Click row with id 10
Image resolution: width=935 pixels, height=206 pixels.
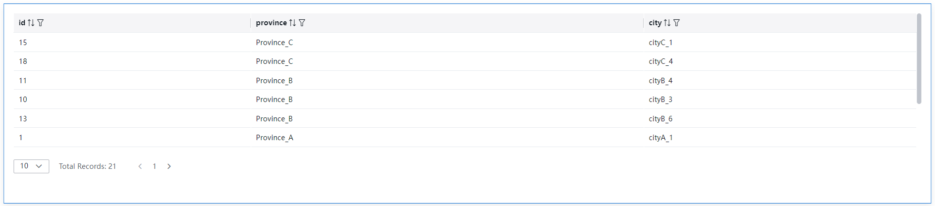[x=465, y=100]
